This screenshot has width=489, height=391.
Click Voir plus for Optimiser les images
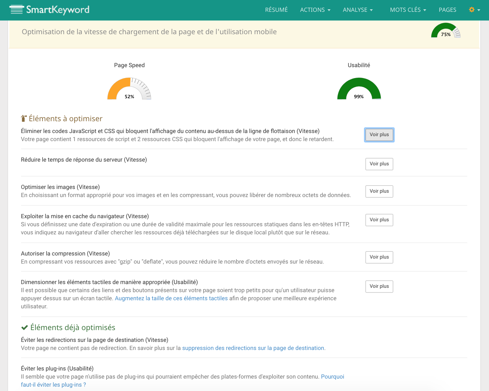379,191
